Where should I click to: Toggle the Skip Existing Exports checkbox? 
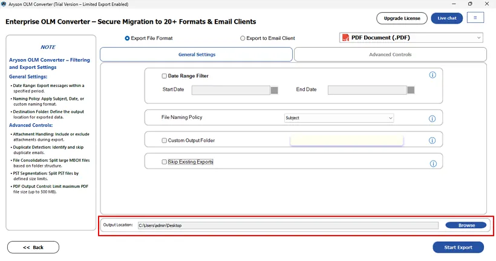(x=165, y=162)
